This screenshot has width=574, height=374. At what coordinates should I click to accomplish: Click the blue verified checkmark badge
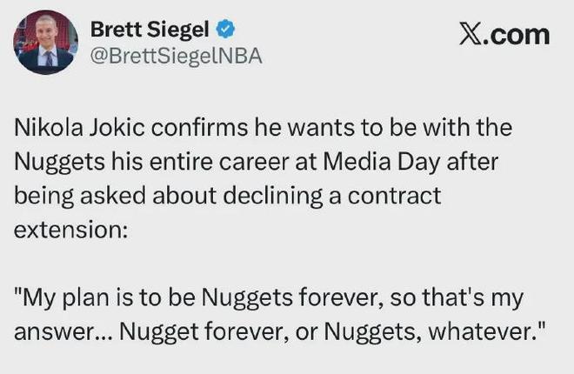[x=224, y=29]
